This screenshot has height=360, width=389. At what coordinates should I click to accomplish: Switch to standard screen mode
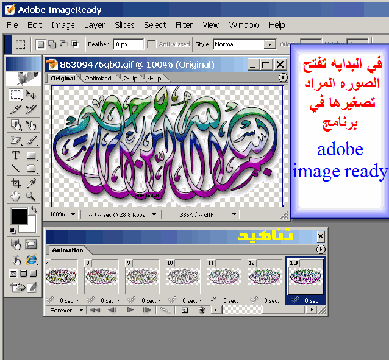pos(13,274)
